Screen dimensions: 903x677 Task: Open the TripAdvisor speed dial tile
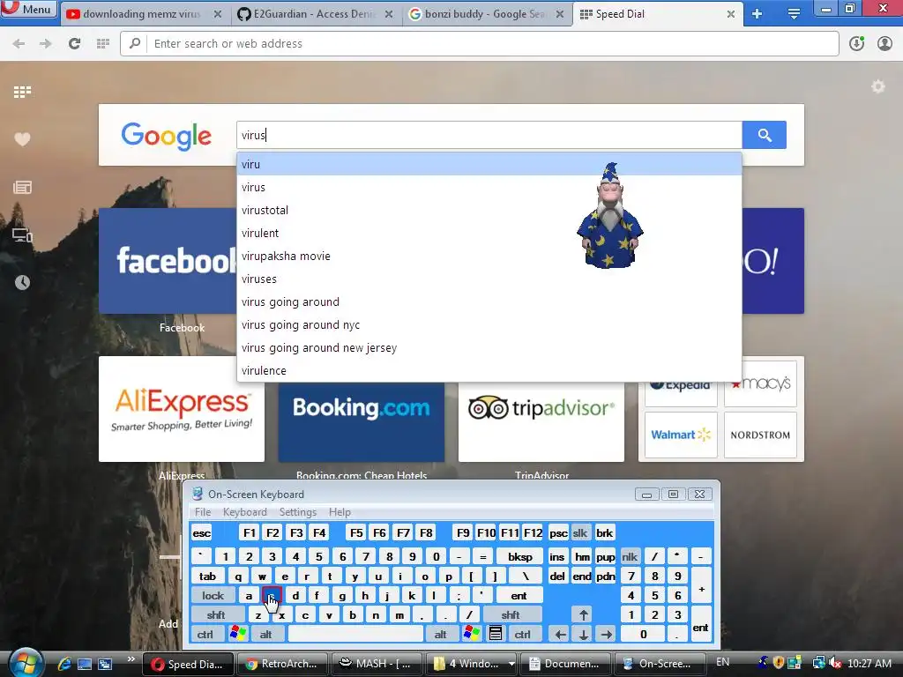[541, 421]
